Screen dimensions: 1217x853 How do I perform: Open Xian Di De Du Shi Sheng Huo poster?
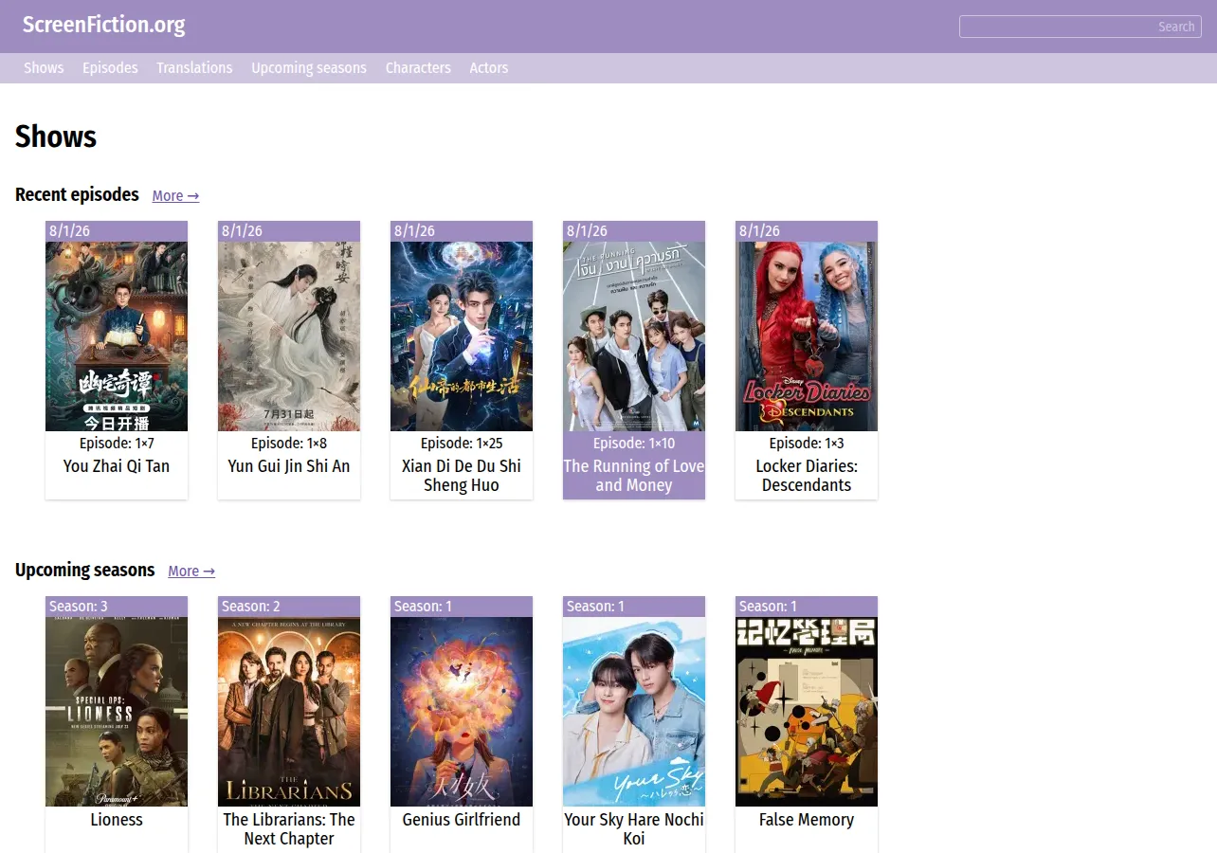[462, 336]
